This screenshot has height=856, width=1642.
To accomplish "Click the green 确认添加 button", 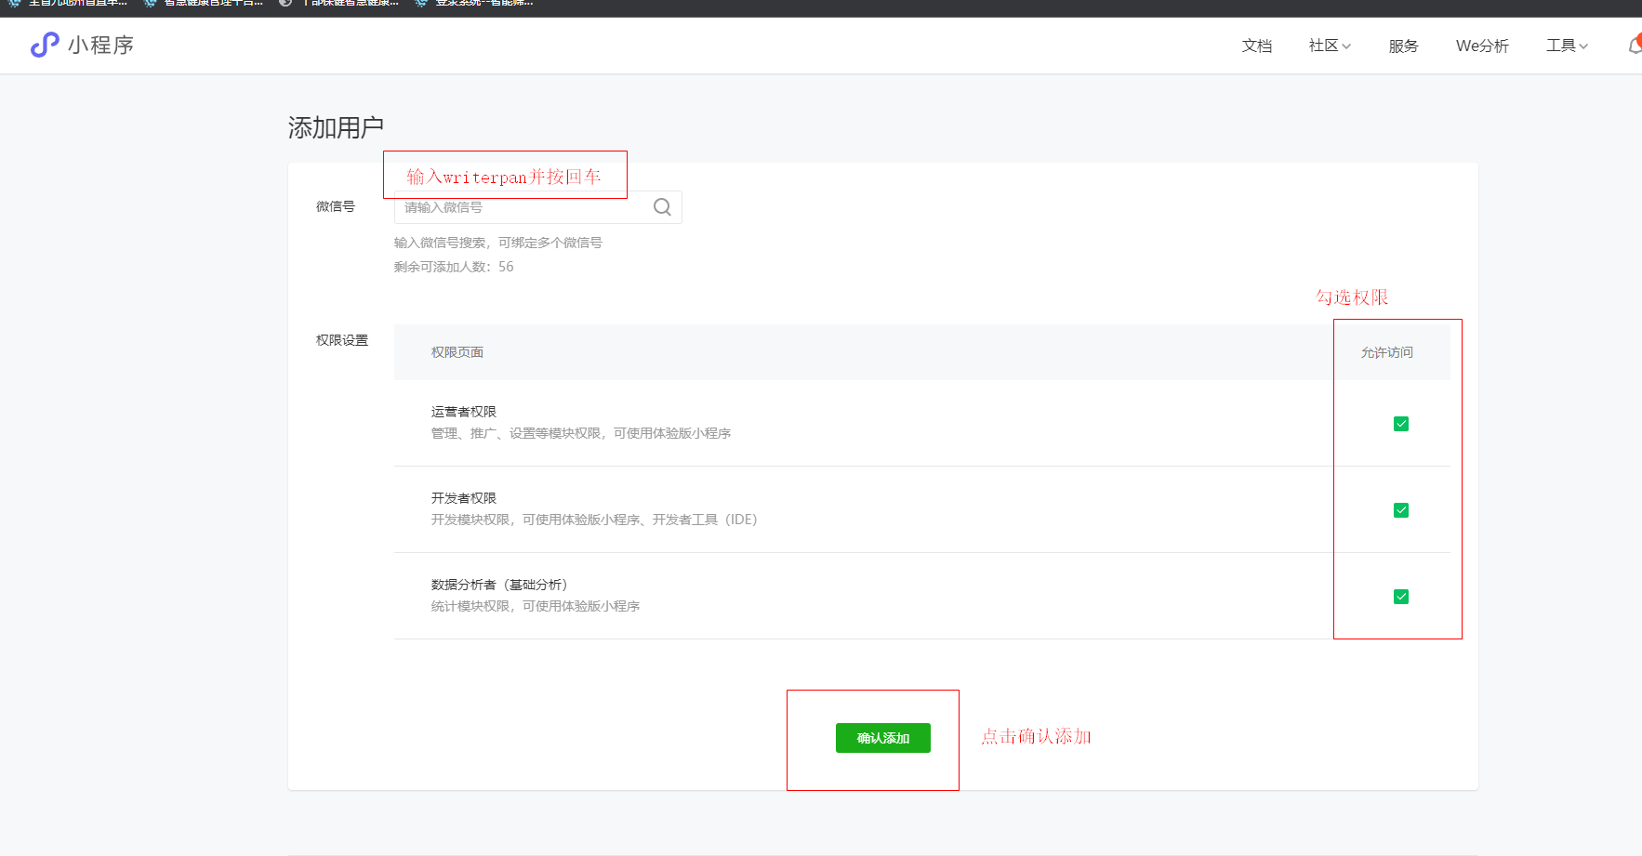I will coord(882,738).
